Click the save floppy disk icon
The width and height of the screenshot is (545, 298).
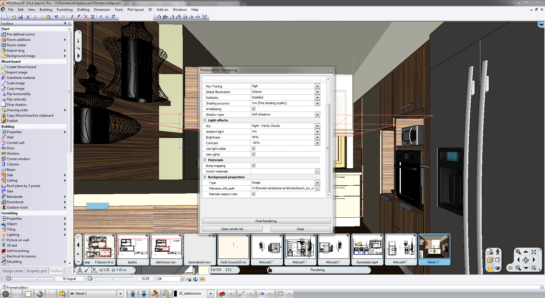coord(20,17)
